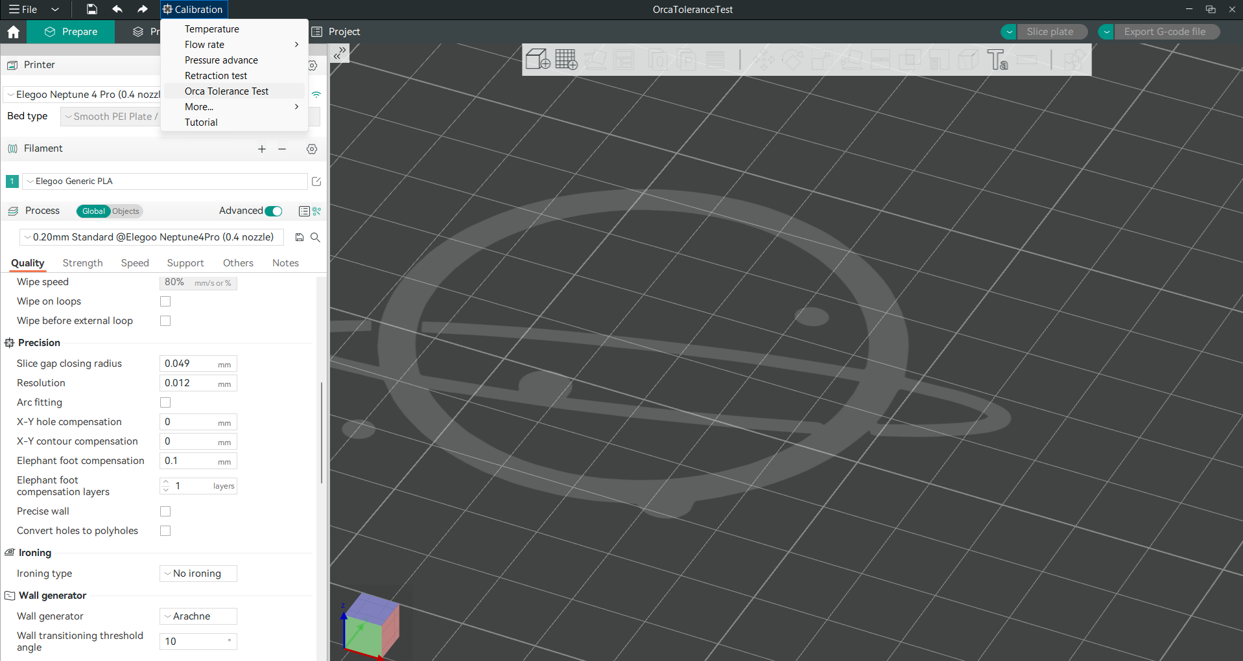Expand the Flow rate submenu
The image size is (1243, 661).
(x=234, y=45)
